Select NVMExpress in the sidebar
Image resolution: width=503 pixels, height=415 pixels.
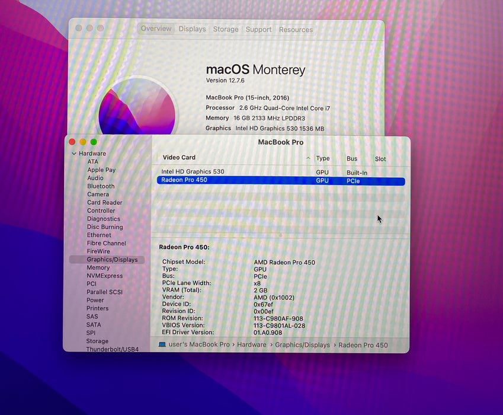105,276
